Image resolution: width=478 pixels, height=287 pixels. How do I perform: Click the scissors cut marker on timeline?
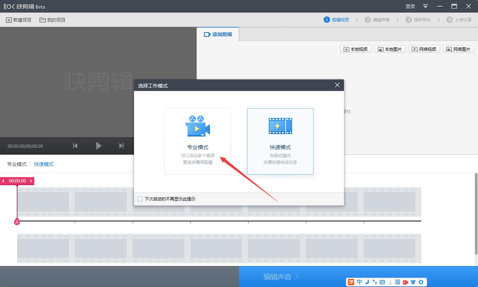(17, 221)
